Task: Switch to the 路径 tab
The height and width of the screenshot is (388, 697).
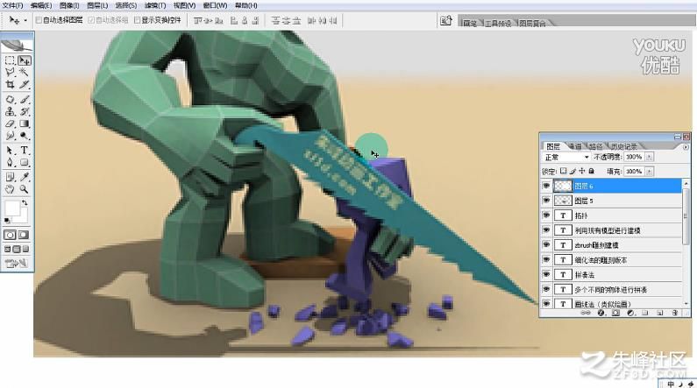Action: click(x=596, y=146)
